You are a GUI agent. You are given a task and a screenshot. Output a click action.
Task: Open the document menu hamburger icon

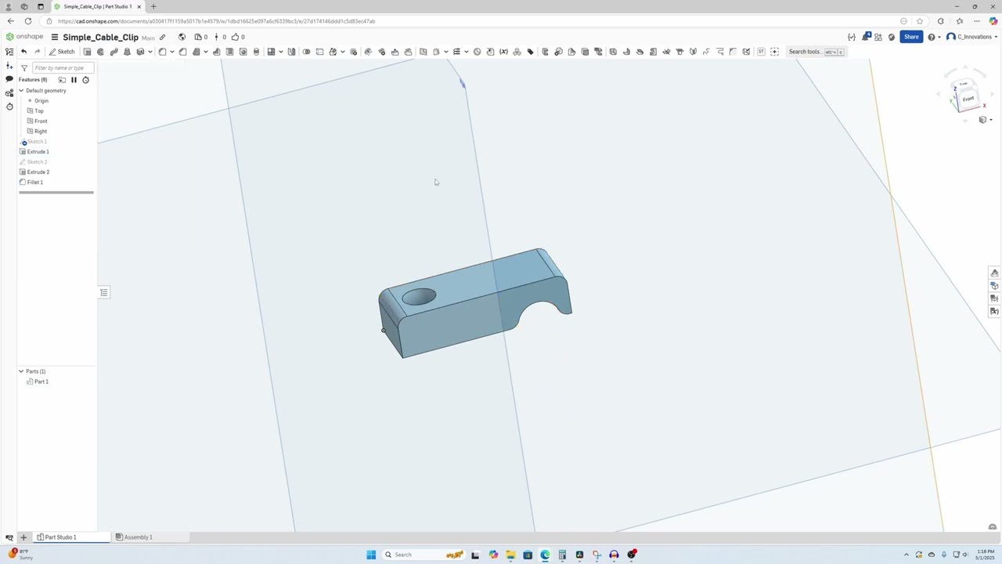(55, 37)
